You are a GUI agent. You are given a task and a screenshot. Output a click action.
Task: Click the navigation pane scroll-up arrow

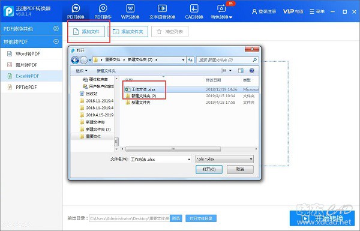point(116,79)
